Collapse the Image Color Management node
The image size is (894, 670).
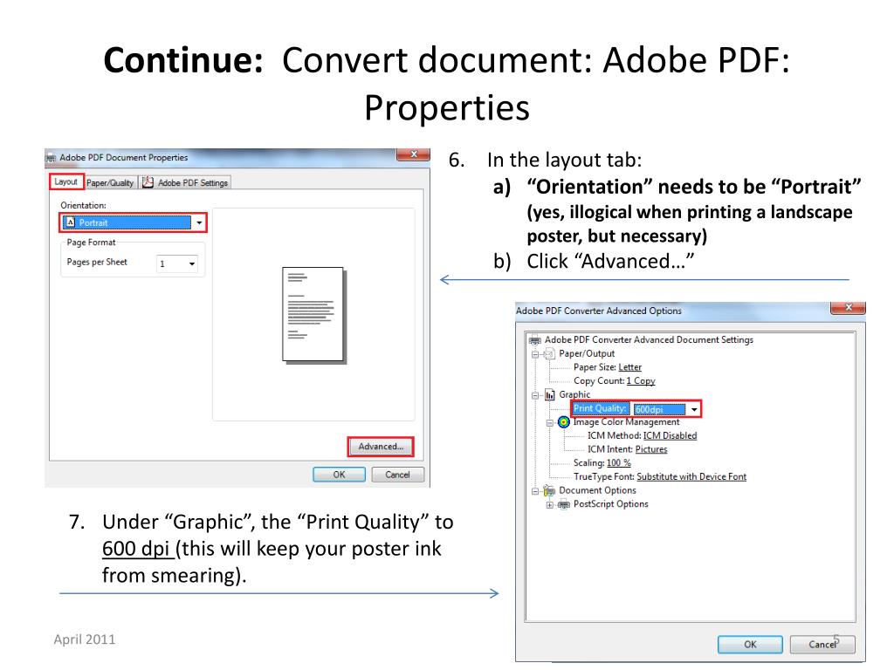[549, 423]
